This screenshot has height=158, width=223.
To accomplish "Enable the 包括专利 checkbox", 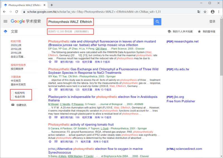I will 12,93.
